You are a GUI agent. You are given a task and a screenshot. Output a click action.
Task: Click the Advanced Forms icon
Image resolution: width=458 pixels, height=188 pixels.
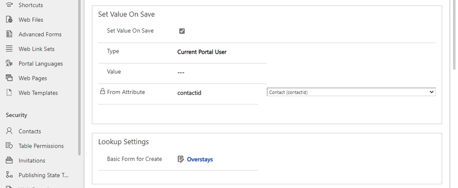tap(9, 34)
